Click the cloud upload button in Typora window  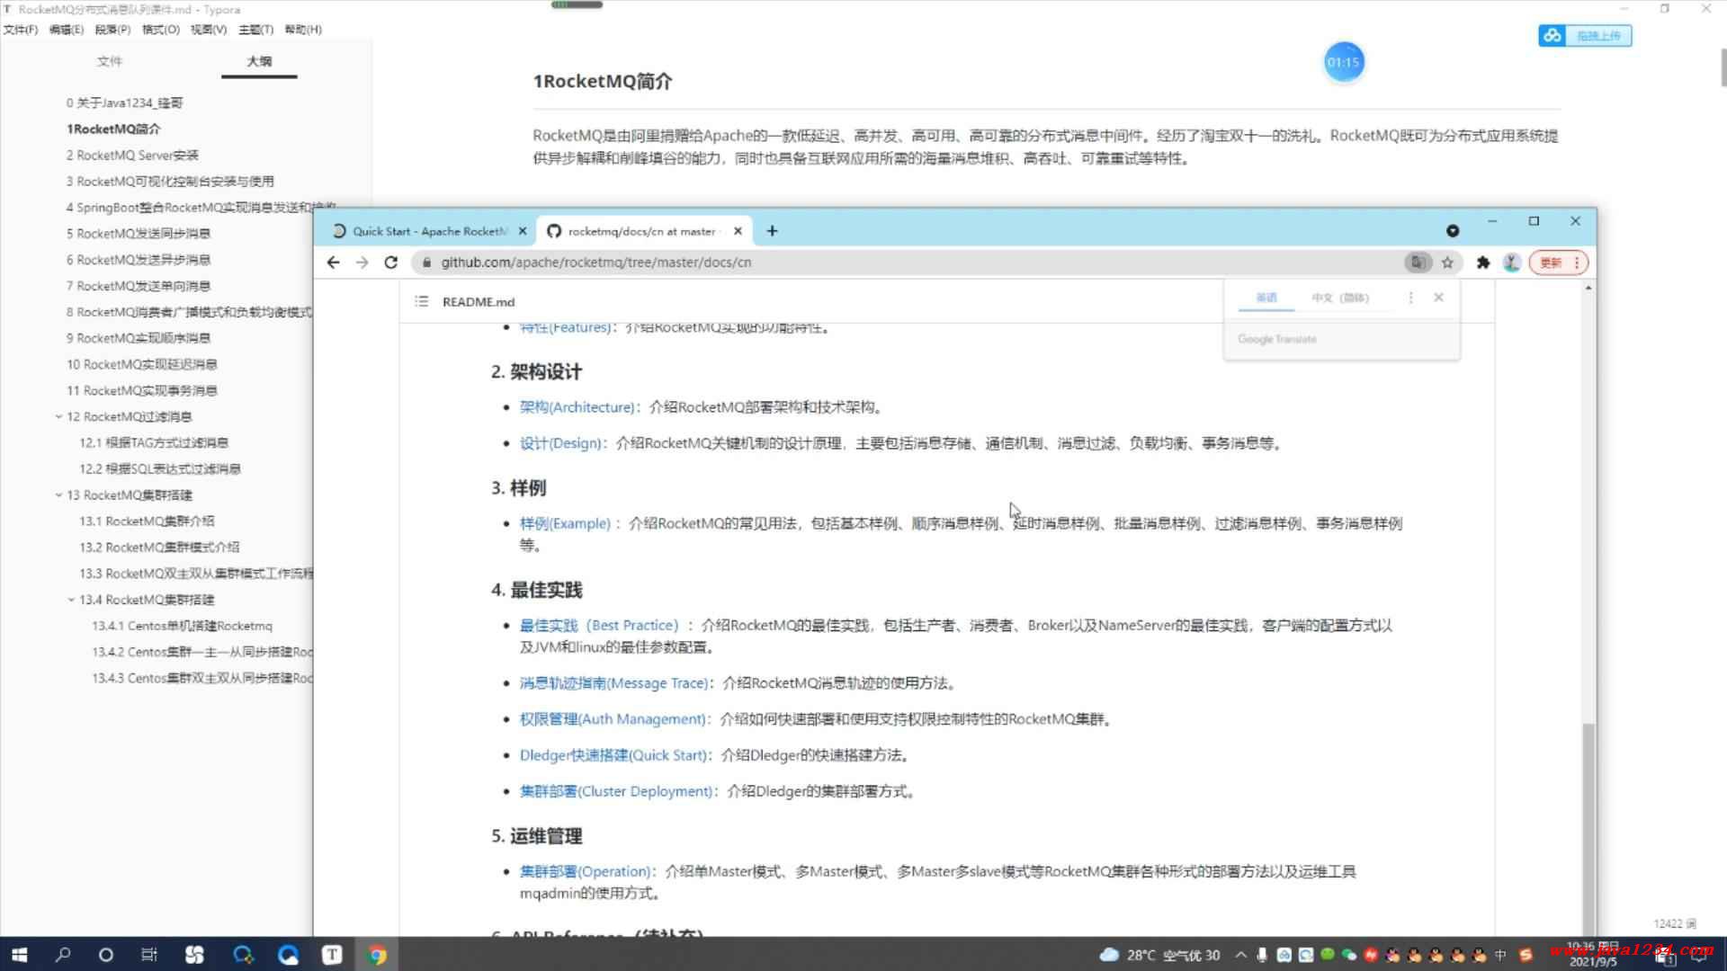pos(1585,36)
